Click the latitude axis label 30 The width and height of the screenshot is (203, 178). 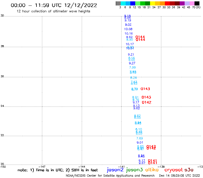pos(2,16)
